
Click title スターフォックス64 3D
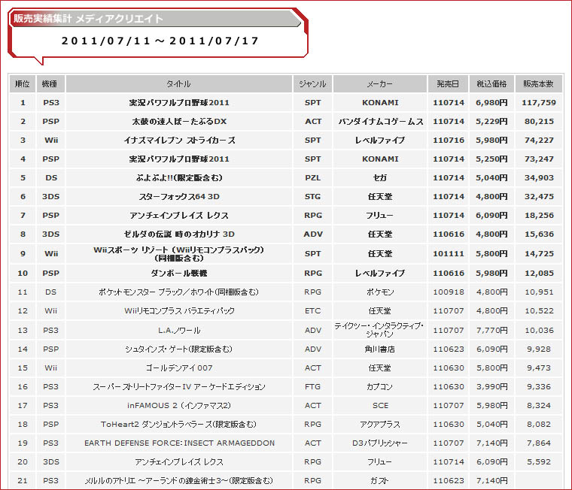[179, 197]
